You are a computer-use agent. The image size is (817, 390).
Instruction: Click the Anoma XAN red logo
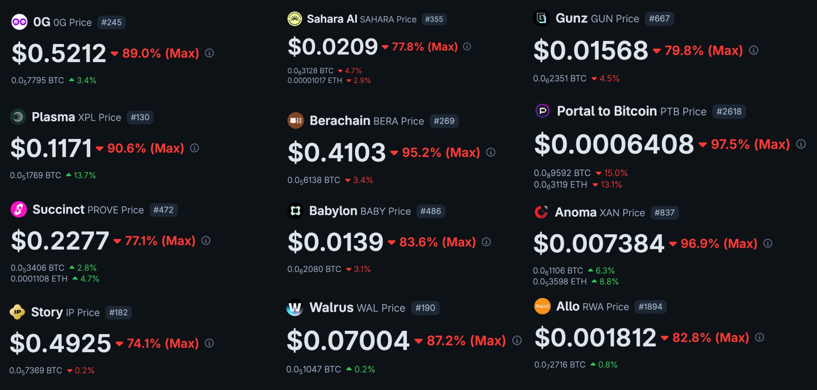coord(541,212)
